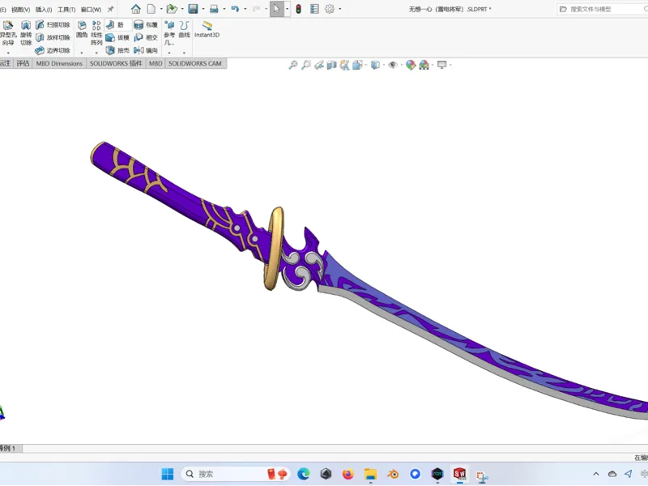Toggle the Hide/Show Items eye icon
Screen dimensions: 648x486
tap(393, 65)
